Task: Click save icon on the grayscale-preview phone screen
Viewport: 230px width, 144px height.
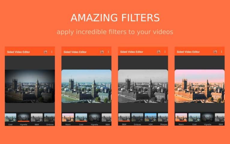Action: (x=159, y=52)
